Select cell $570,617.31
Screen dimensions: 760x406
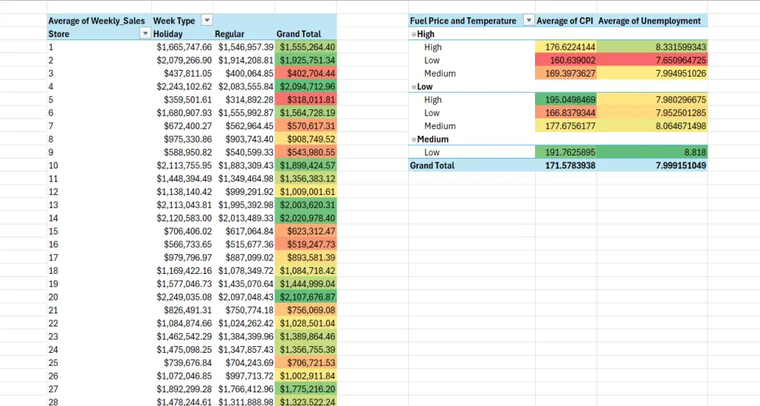[x=306, y=126]
